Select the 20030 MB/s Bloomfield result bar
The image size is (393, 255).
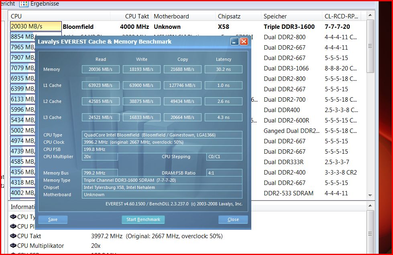[36, 26]
